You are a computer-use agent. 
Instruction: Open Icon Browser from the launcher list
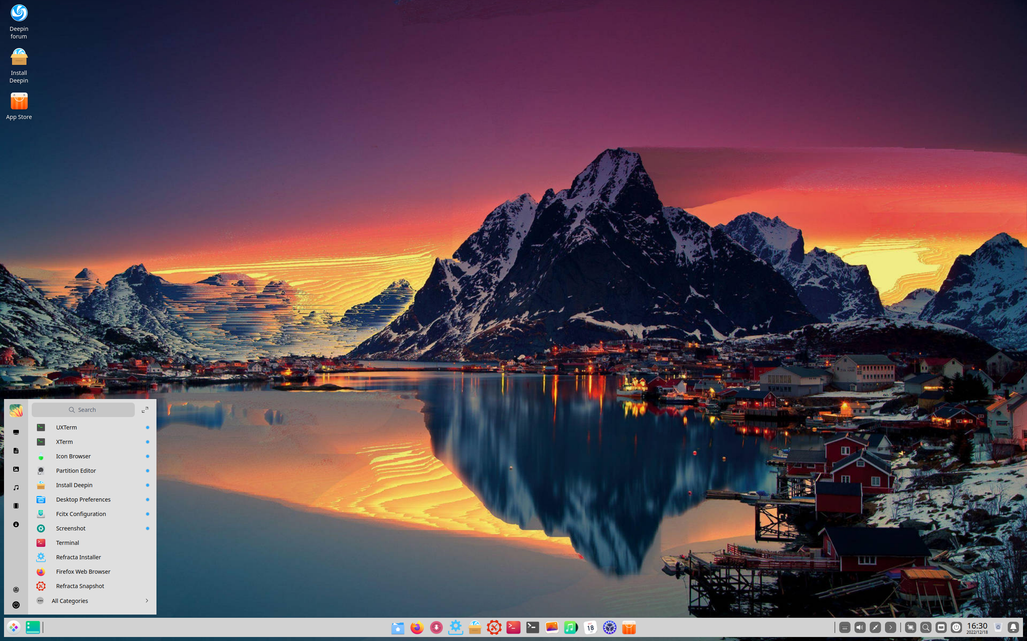coord(92,456)
